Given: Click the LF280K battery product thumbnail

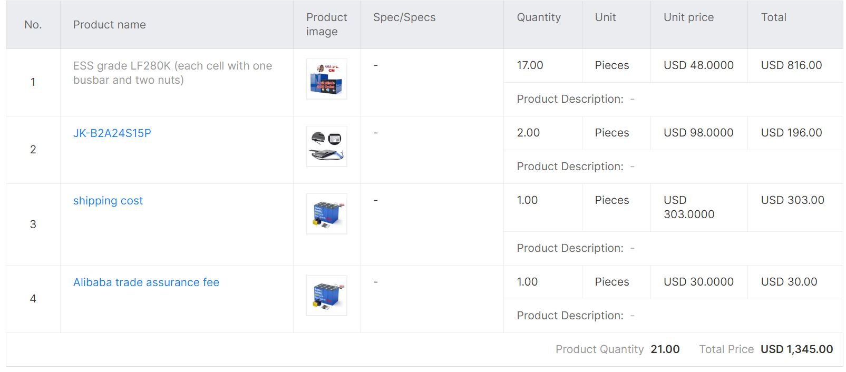Looking at the screenshot, I should tap(326, 79).
